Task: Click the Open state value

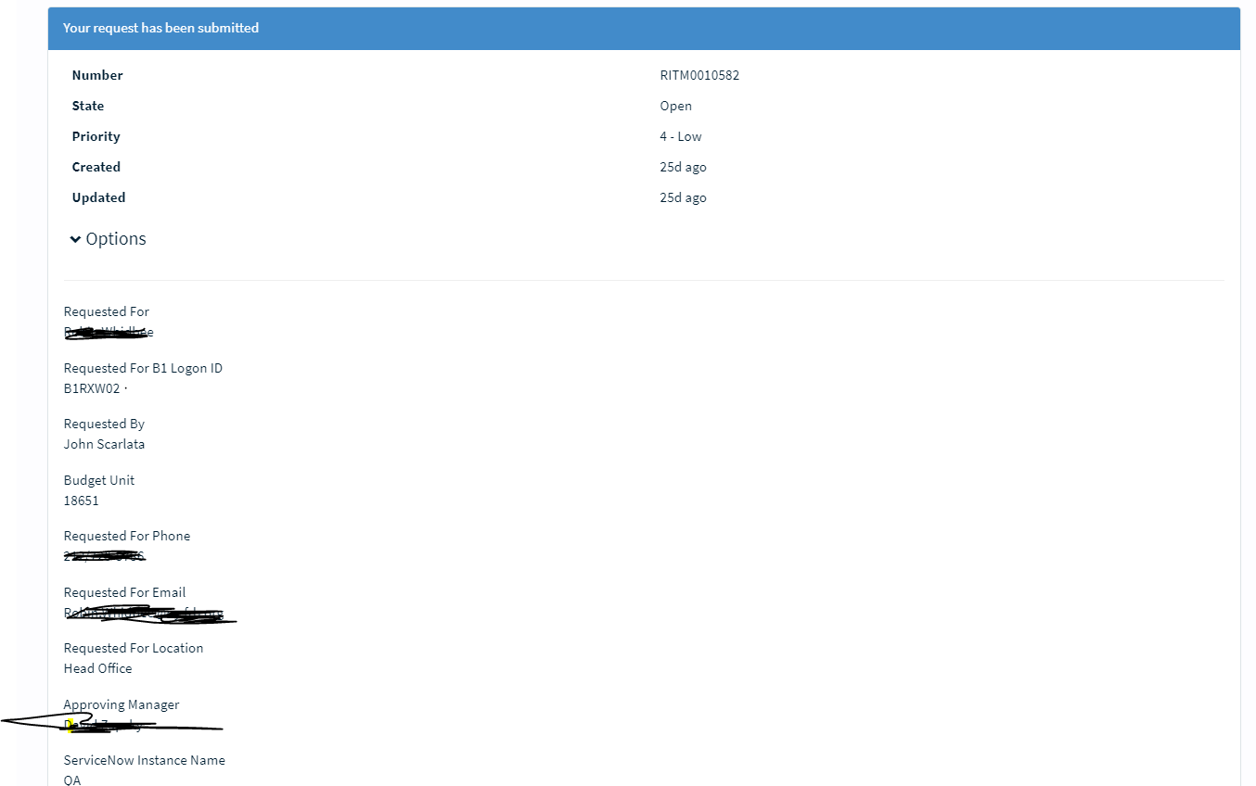Action: coord(675,106)
